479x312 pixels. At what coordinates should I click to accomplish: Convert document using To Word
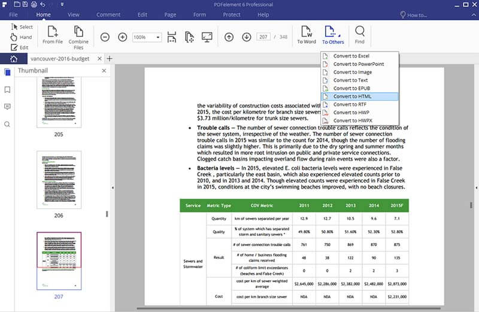(x=307, y=35)
